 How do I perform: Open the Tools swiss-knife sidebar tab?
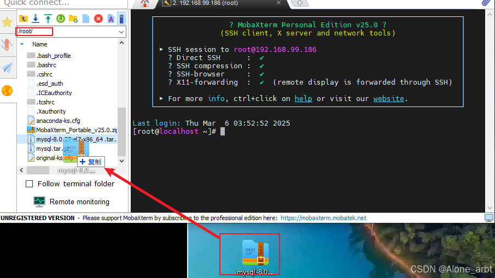coord(7,45)
